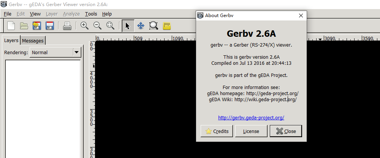Click the 'Gerbv 2.6A' heading text
The width and height of the screenshot is (380, 158).
click(x=251, y=34)
